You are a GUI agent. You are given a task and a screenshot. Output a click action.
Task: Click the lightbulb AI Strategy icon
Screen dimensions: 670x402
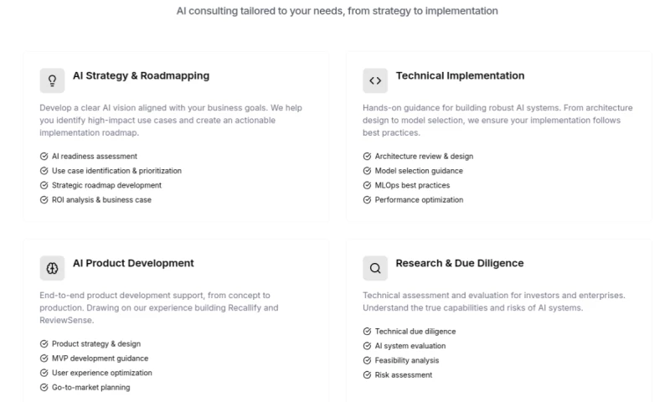coord(52,80)
